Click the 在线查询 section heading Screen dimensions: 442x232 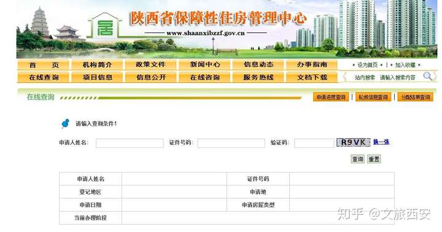41,97
